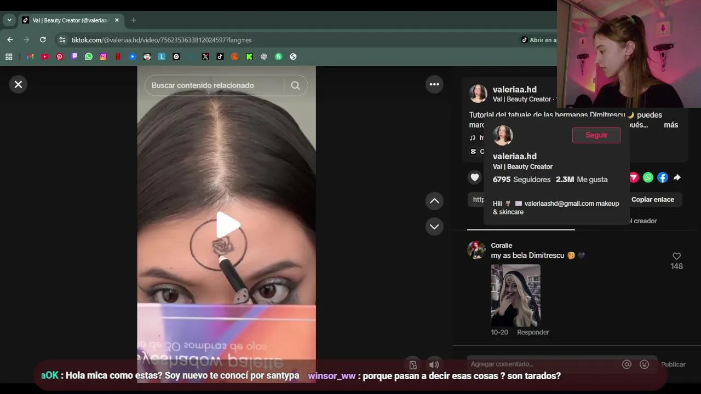Open Coralie's comment image attachment
Image resolution: width=701 pixels, height=394 pixels.
coord(515,296)
